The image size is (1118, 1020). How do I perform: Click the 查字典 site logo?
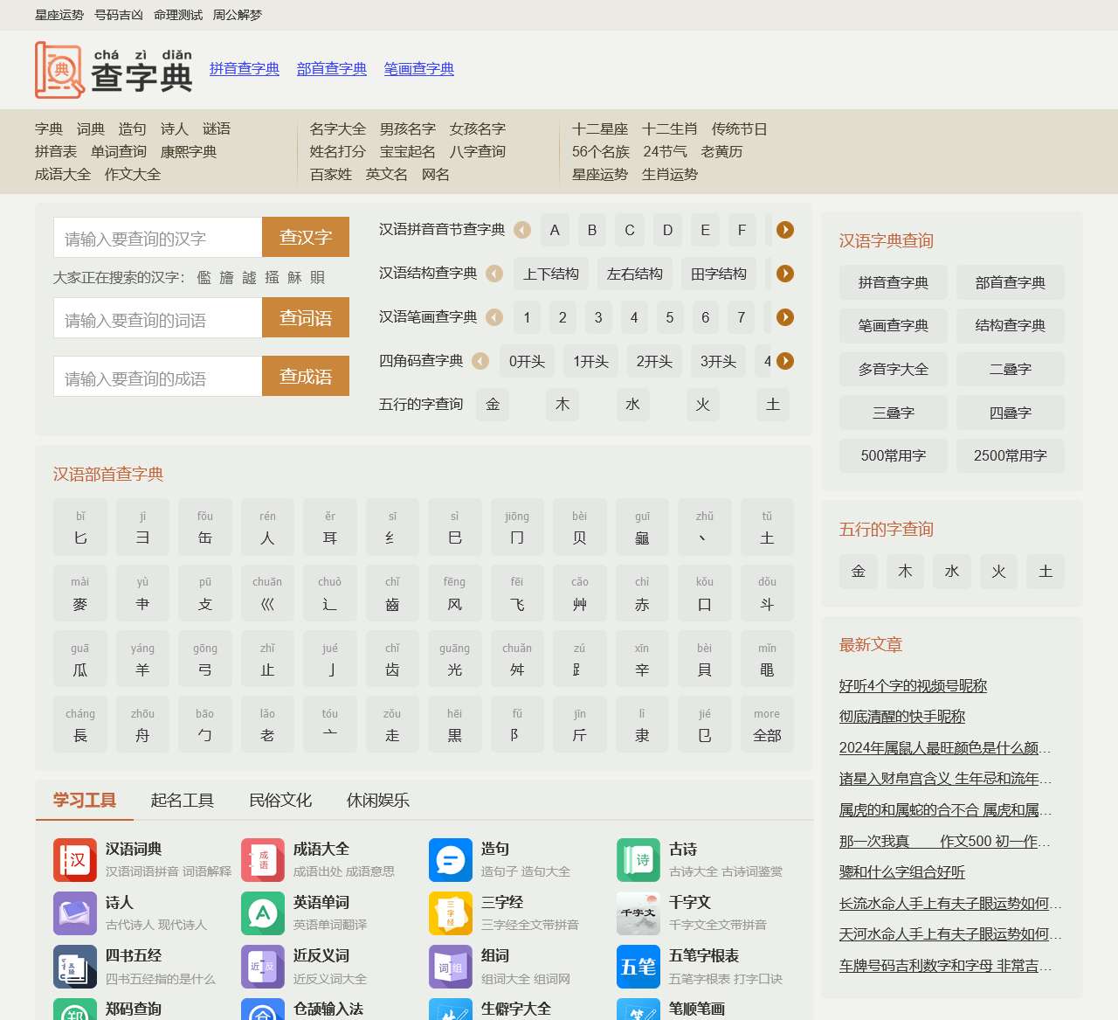[114, 70]
